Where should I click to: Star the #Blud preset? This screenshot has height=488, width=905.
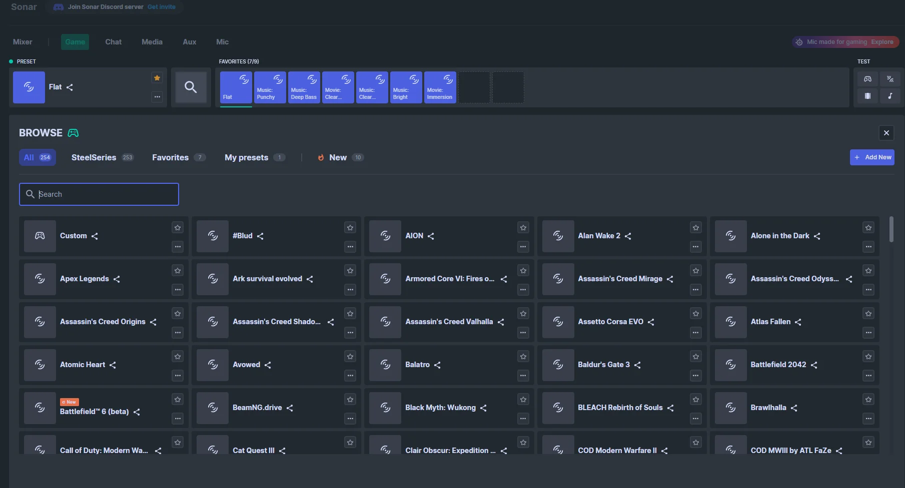pyautogui.click(x=350, y=228)
